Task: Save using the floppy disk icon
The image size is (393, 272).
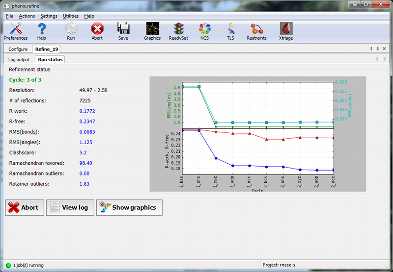Action: point(123,30)
